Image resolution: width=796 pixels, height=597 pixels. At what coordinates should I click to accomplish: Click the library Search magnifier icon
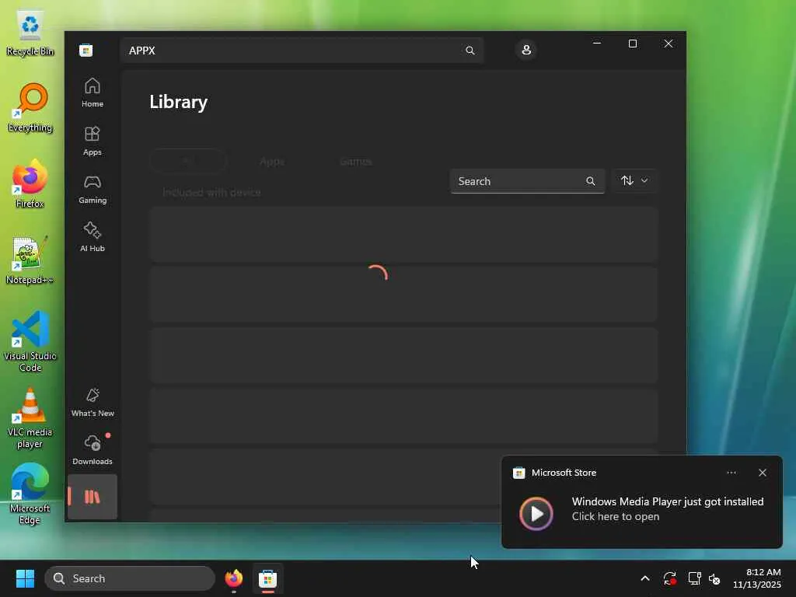(591, 181)
